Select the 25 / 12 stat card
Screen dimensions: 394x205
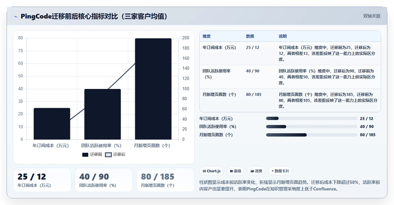pyautogui.click(x=42, y=180)
